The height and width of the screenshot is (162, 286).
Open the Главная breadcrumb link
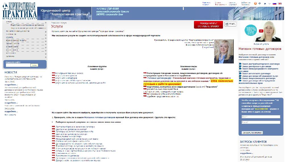[55, 23]
